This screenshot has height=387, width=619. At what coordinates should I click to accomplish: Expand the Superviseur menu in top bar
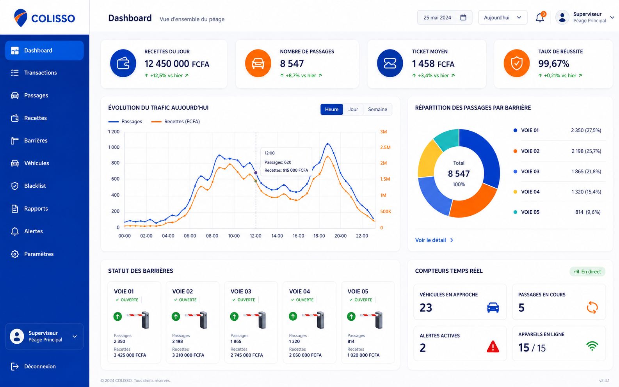click(612, 18)
